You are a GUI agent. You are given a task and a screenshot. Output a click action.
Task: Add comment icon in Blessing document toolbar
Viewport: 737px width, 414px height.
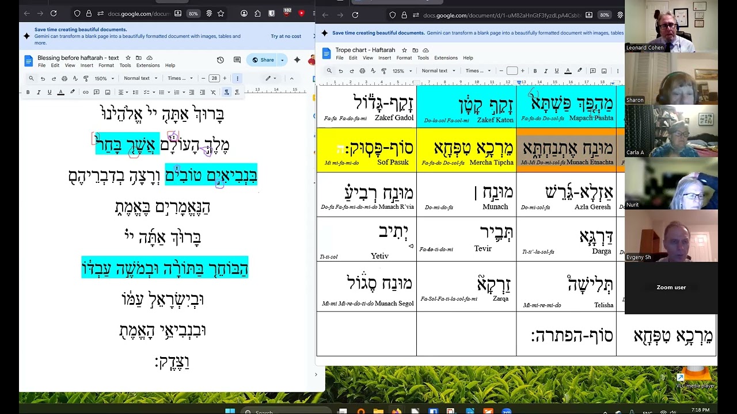(x=96, y=92)
